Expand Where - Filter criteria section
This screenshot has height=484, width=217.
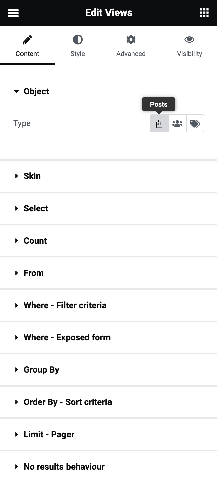click(x=65, y=305)
